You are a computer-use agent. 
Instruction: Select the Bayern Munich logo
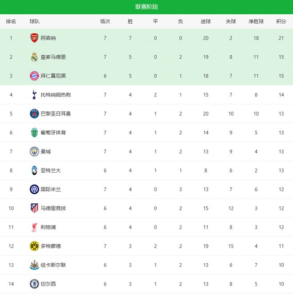(x=34, y=76)
